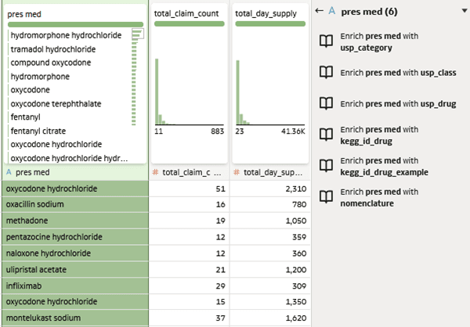Viewport: 470px width, 327px height.
Task: Open the recommendations panel dropdown arrow
Action: tap(465, 11)
